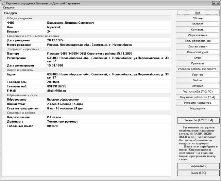This screenshot has width=221, height=181.
Task: Open Доп. образование section
Action: tap(198, 41)
